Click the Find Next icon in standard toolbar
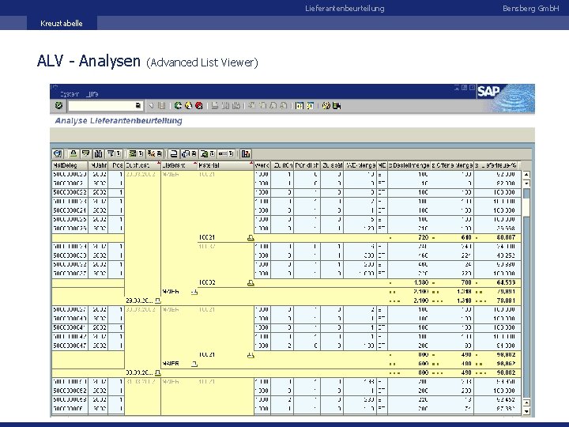The width and height of the screenshot is (569, 427). tap(236, 106)
